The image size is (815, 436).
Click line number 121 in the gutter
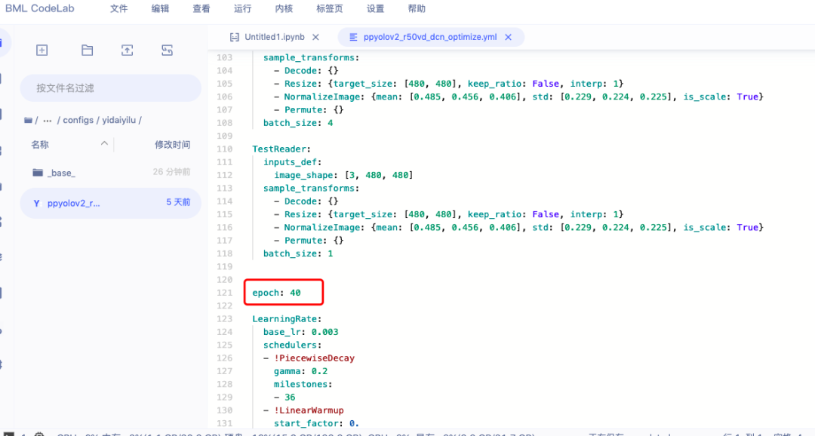coord(225,293)
